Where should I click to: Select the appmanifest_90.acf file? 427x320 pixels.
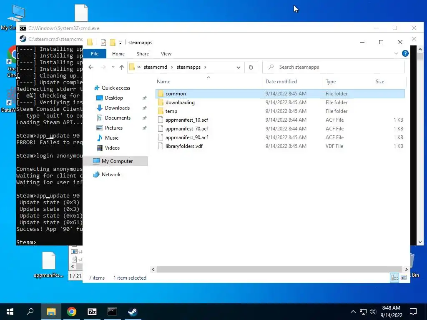coord(280,137)
